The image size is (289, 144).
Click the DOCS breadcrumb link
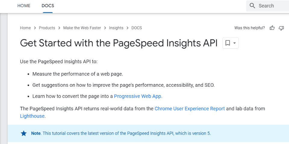tap(137, 28)
